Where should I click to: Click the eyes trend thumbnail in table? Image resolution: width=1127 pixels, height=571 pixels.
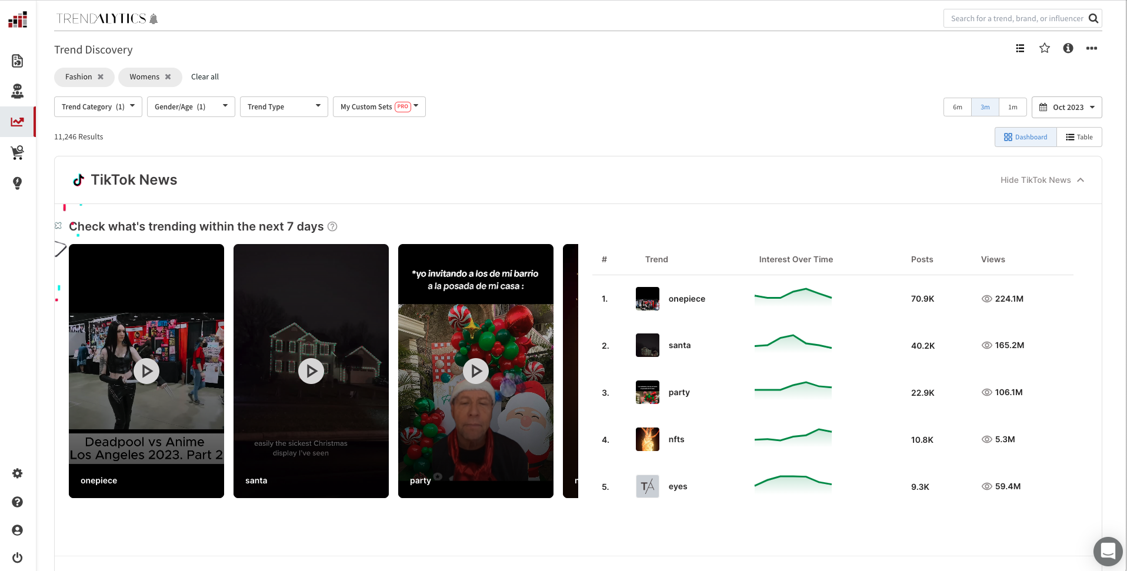[x=648, y=486]
